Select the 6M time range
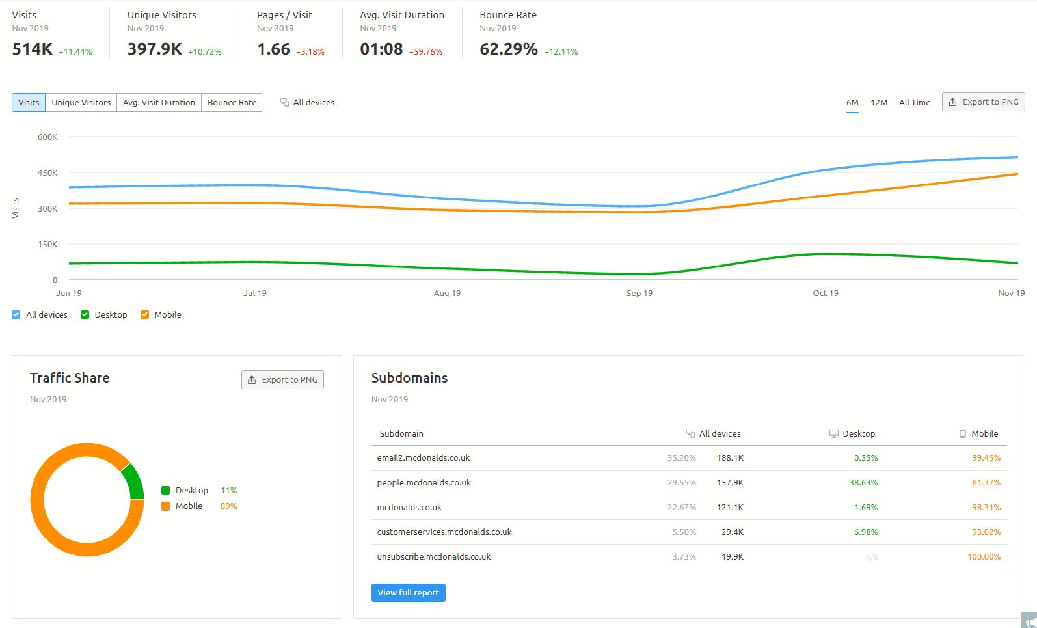The height and width of the screenshot is (628, 1037). [x=852, y=103]
